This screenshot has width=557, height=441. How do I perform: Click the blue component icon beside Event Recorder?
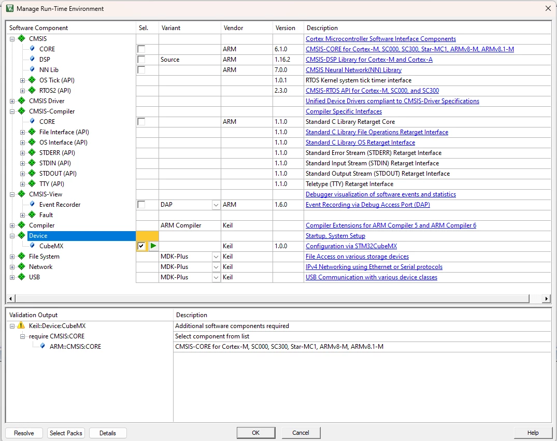[32, 204]
